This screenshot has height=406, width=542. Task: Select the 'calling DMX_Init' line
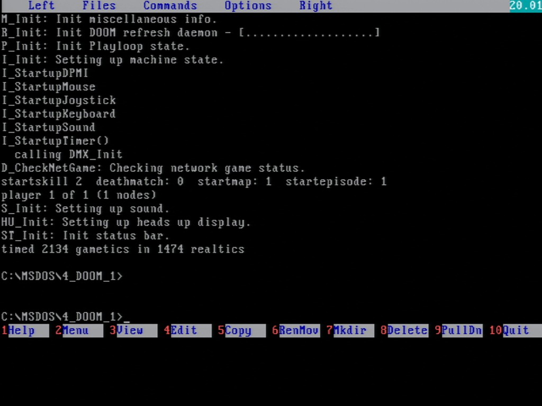[x=68, y=154]
